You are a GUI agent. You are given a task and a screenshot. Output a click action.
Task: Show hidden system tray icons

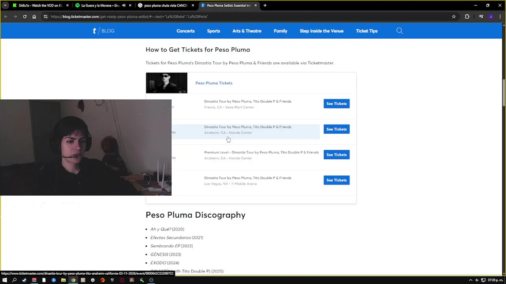[470, 280]
